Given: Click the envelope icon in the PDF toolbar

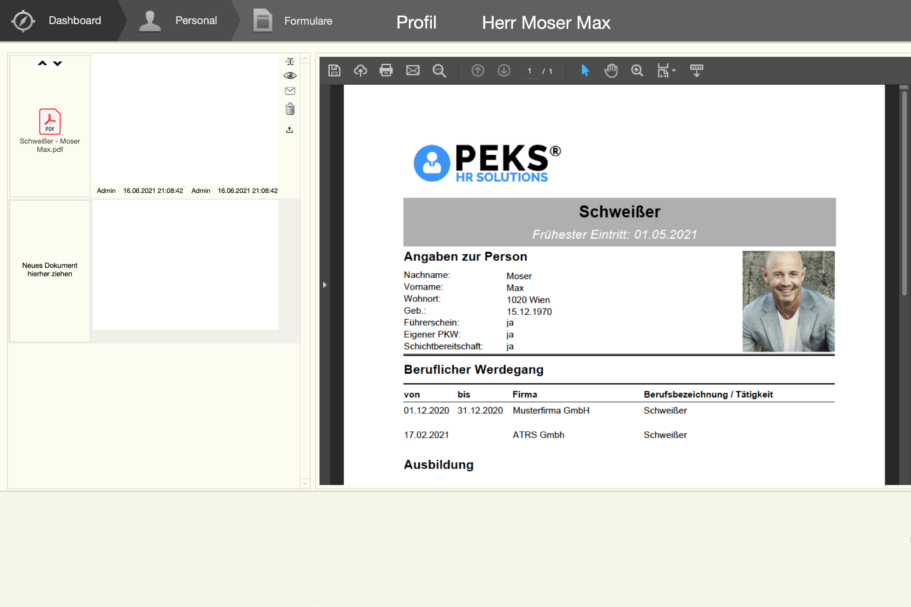Looking at the screenshot, I should tap(413, 70).
